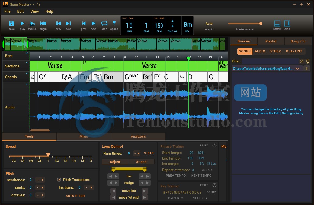Switch to the Playlist tab
The height and width of the screenshot is (205, 314).
point(271,41)
